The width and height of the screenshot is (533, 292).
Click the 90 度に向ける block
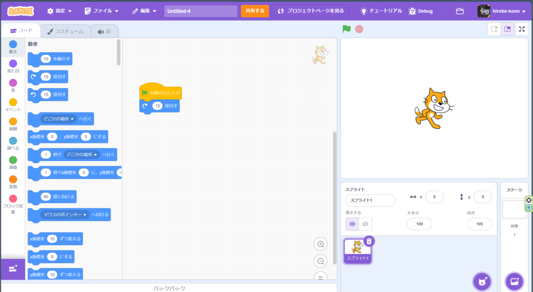(x=52, y=197)
